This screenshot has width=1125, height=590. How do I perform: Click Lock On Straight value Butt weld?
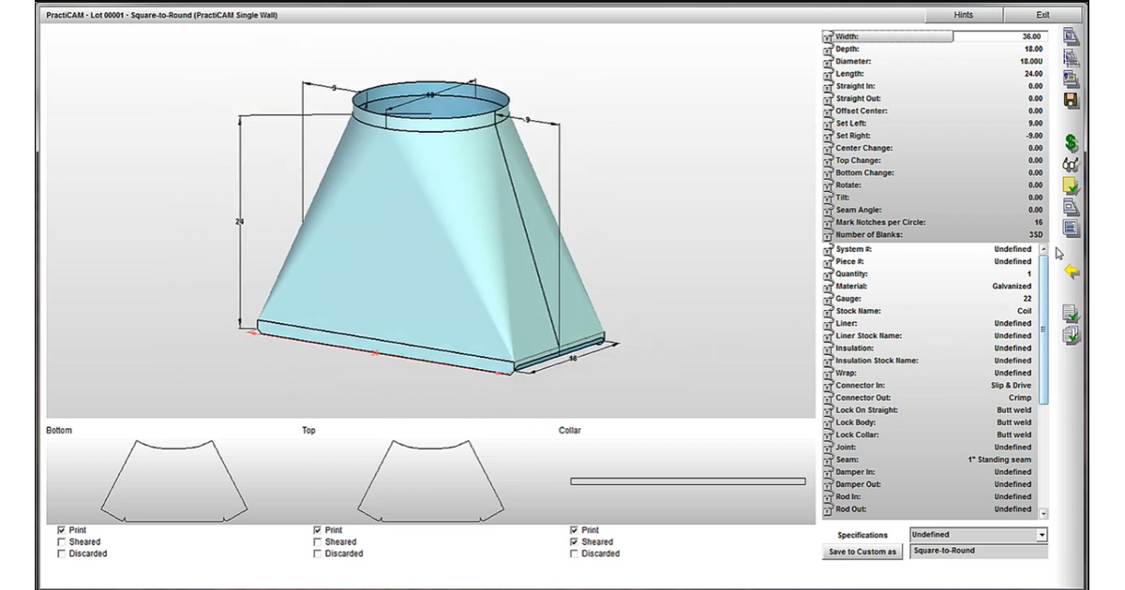click(x=1013, y=409)
